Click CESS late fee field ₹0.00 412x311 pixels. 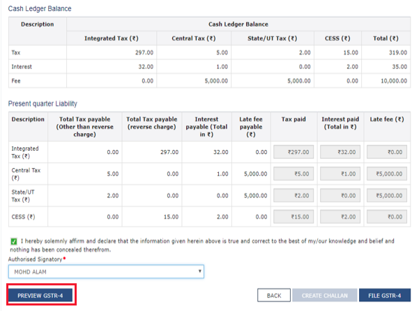coord(387,217)
